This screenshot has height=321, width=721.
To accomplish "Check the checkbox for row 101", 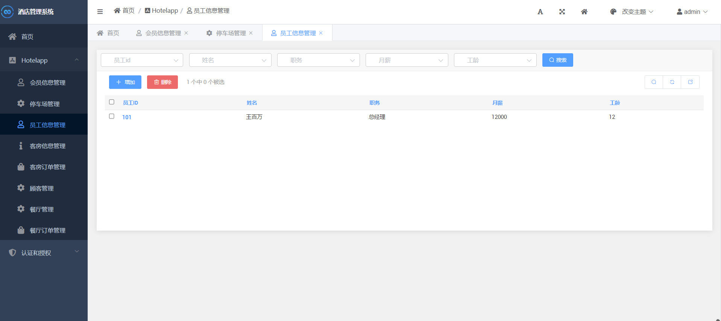I will coord(112,116).
